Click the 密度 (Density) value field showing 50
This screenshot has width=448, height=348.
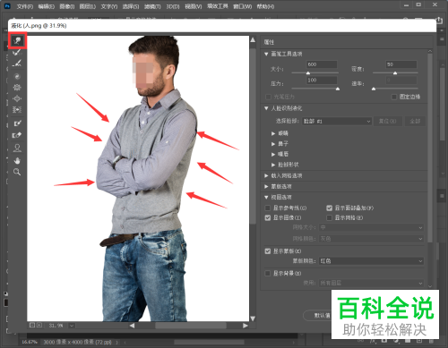pos(401,64)
